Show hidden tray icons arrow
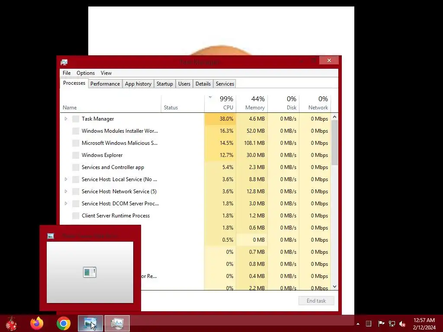443x332 pixels. point(358,324)
